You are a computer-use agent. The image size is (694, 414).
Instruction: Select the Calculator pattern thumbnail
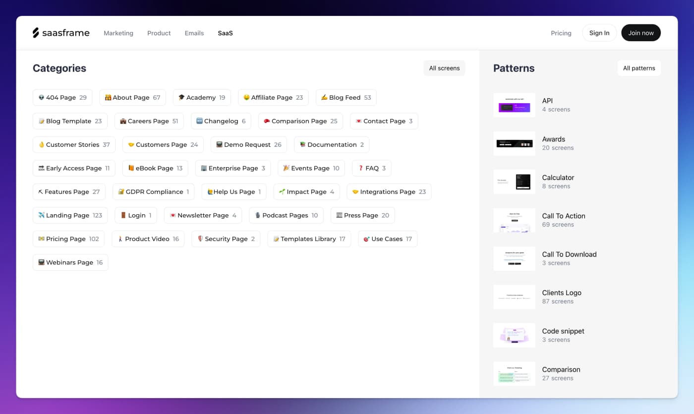514,182
